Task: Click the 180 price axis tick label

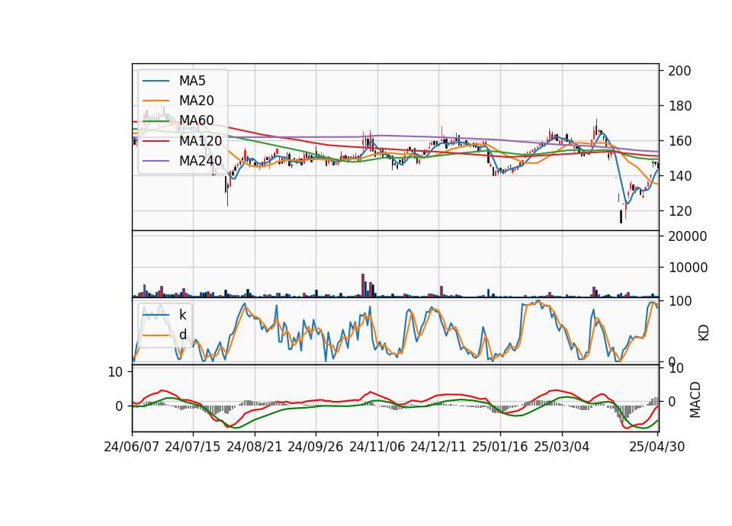Action: (679, 106)
